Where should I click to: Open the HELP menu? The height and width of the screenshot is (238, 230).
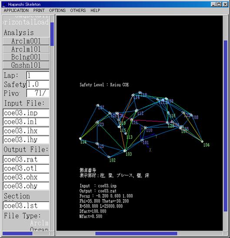(x=95, y=10)
